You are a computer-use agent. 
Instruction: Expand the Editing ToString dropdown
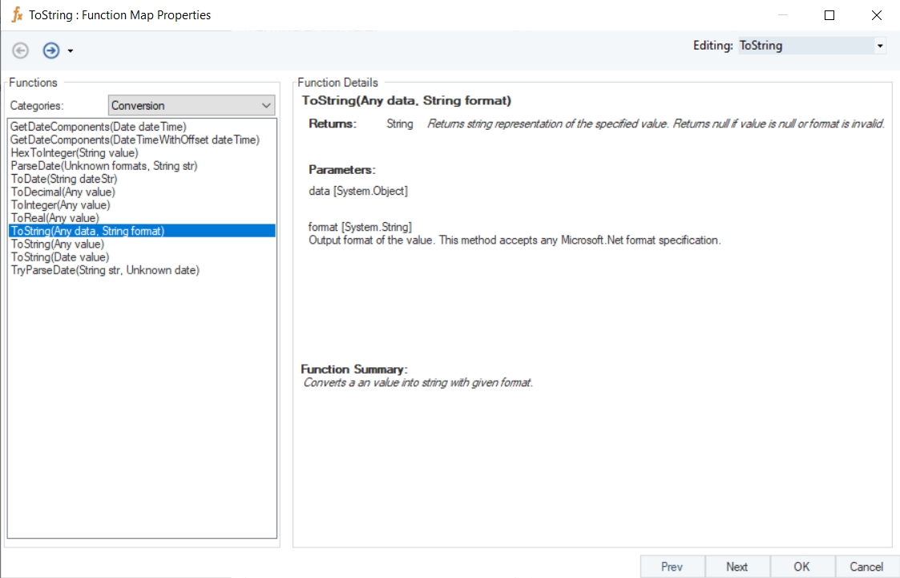coord(880,46)
